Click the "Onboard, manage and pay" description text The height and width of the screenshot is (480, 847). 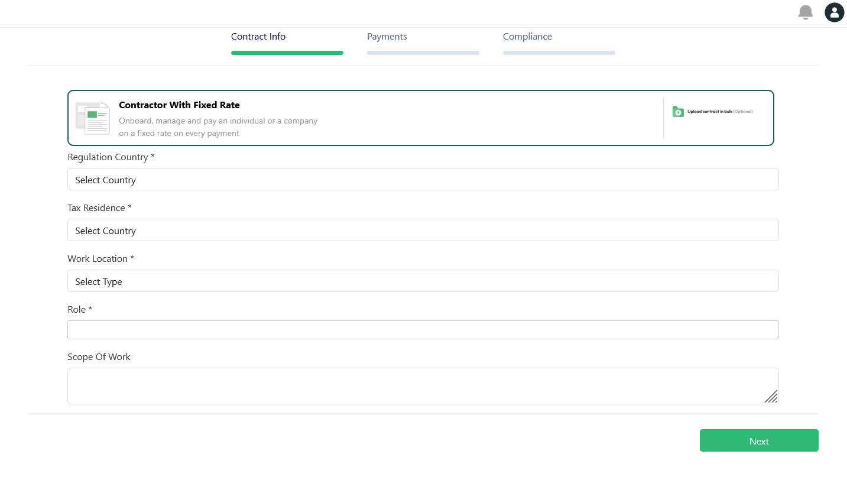coord(218,127)
